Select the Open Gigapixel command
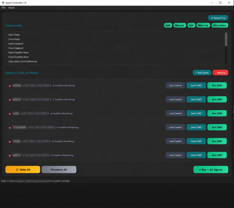Screen dimensions: 234x208 [x=16, y=44]
